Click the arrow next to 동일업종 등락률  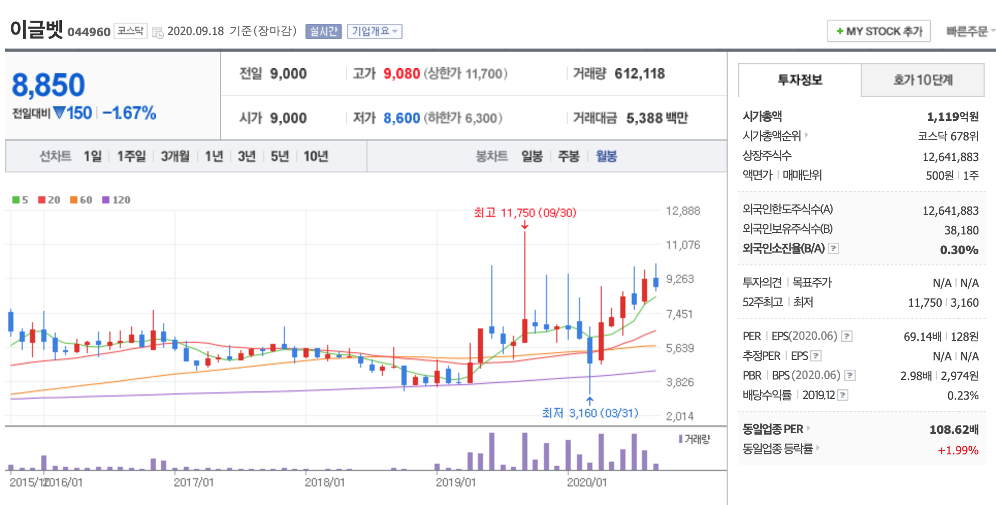tap(818, 448)
